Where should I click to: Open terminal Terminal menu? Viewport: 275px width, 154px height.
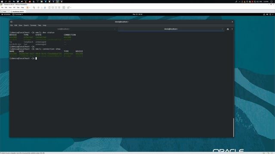tap(33, 25)
